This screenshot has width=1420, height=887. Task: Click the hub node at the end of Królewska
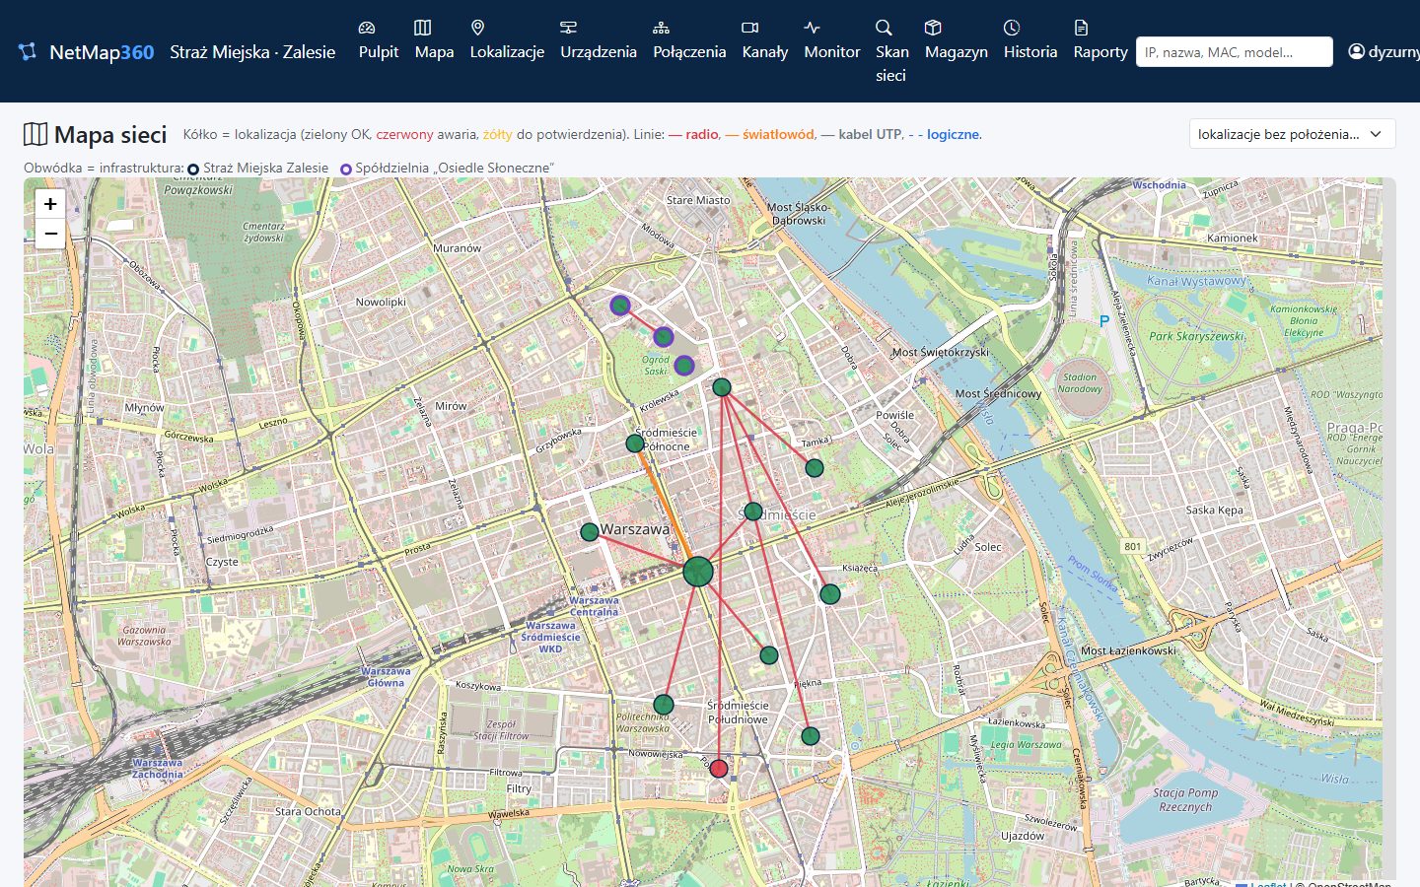(722, 387)
